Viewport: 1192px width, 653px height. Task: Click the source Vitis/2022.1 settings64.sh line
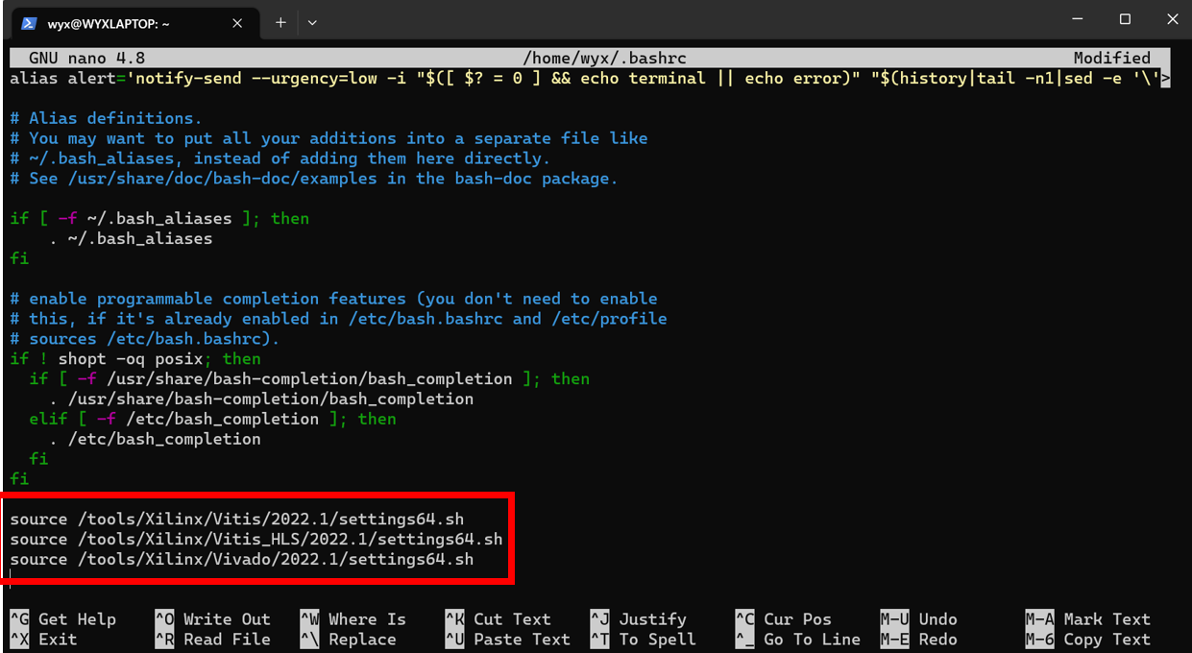(237, 520)
